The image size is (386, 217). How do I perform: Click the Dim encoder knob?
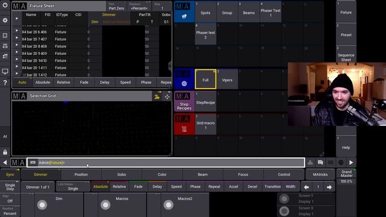coord(42,205)
